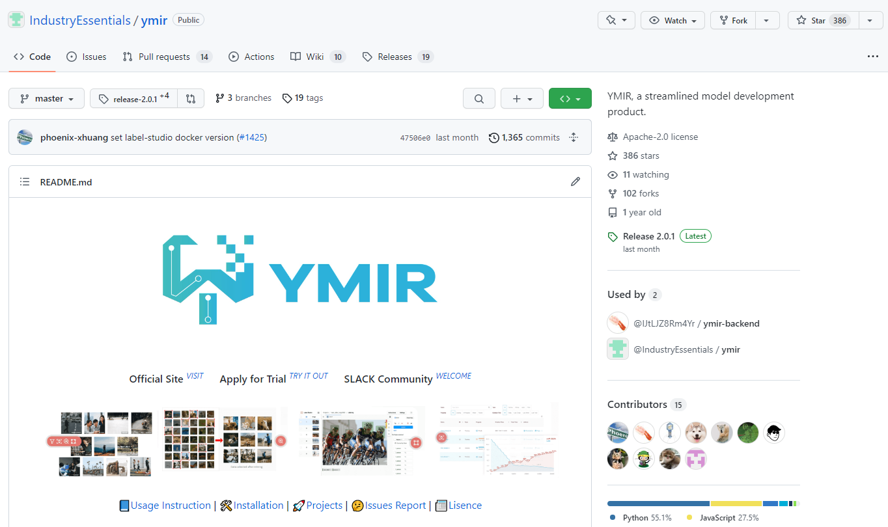The width and height of the screenshot is (888, 527).
Task: Click the Python segment of language bar
Action: click(658, 504)
